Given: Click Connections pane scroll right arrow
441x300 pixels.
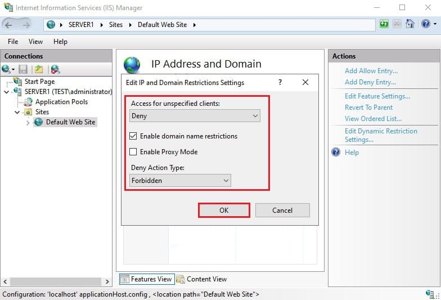Looking at the screenshot, I should pos(107,281).
